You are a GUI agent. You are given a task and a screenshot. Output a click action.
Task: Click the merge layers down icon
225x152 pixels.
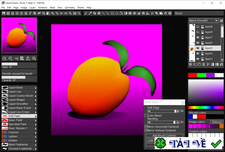pos(213,64)
